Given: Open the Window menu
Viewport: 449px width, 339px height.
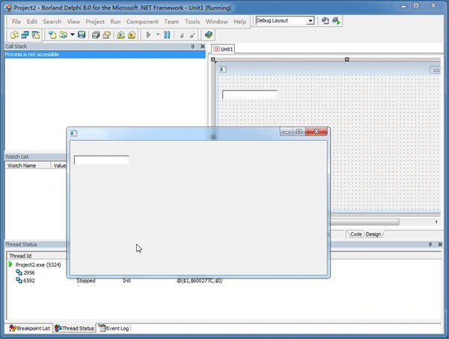Looking at the screenshot, I should (x=217, y=22).
